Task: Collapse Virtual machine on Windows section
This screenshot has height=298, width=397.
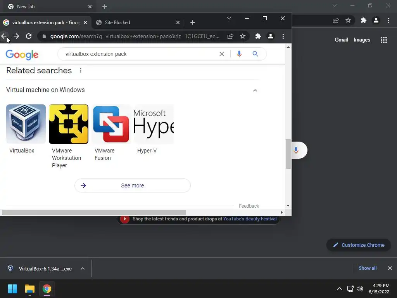Action: [x=255, y=90]
